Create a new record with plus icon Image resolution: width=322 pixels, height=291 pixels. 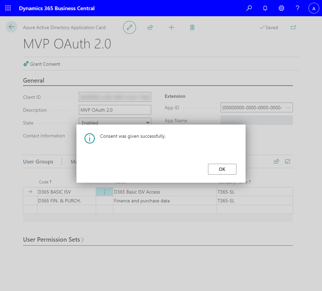(x=171, y=27)
